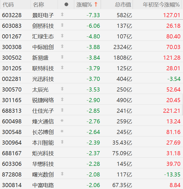Click market cap 67.35亿
The height and width of the screenshot is (189, 183).
(122, 185)
